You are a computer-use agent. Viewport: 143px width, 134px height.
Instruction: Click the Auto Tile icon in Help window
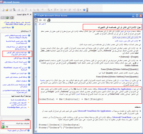coord(36,20)
